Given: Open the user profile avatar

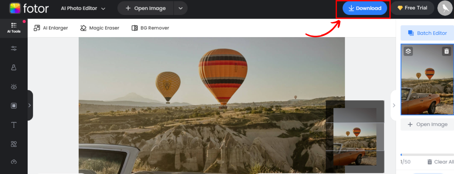Looking at the screenshot, I should coord(445,8).
